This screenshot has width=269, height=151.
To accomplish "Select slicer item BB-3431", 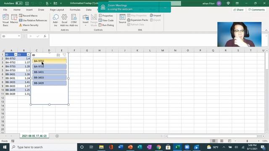I will [x=50, y=72].
